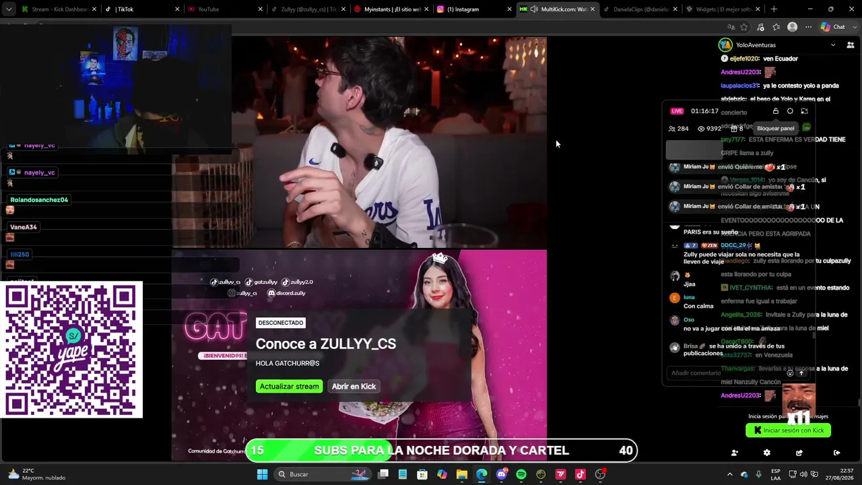The width and height of the screenshot is (862, 485).
Task: Open Spotify from the taskbar
Action: coord(521,474)
